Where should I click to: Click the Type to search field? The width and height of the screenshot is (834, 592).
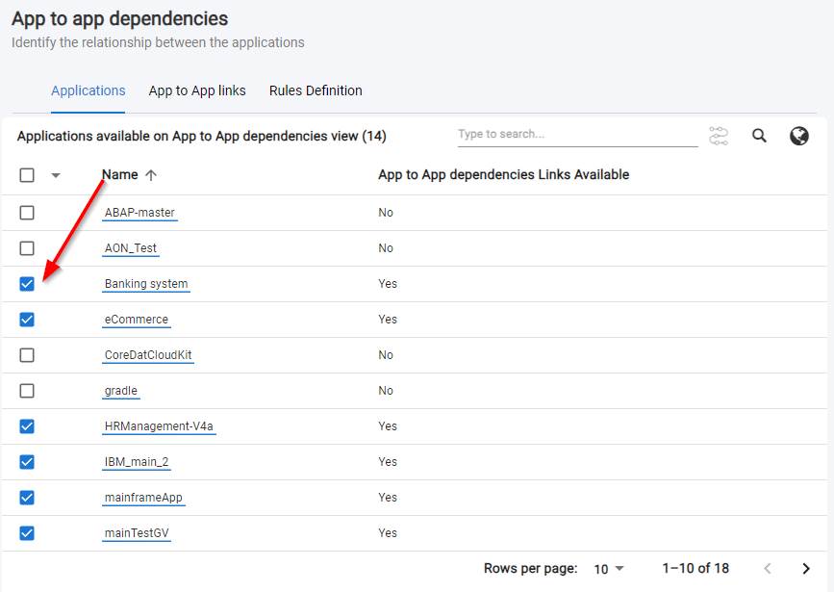tap(577, 135)
